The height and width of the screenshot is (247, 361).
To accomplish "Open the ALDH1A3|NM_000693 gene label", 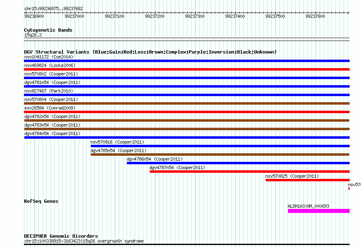I will (x=308, y=206).
